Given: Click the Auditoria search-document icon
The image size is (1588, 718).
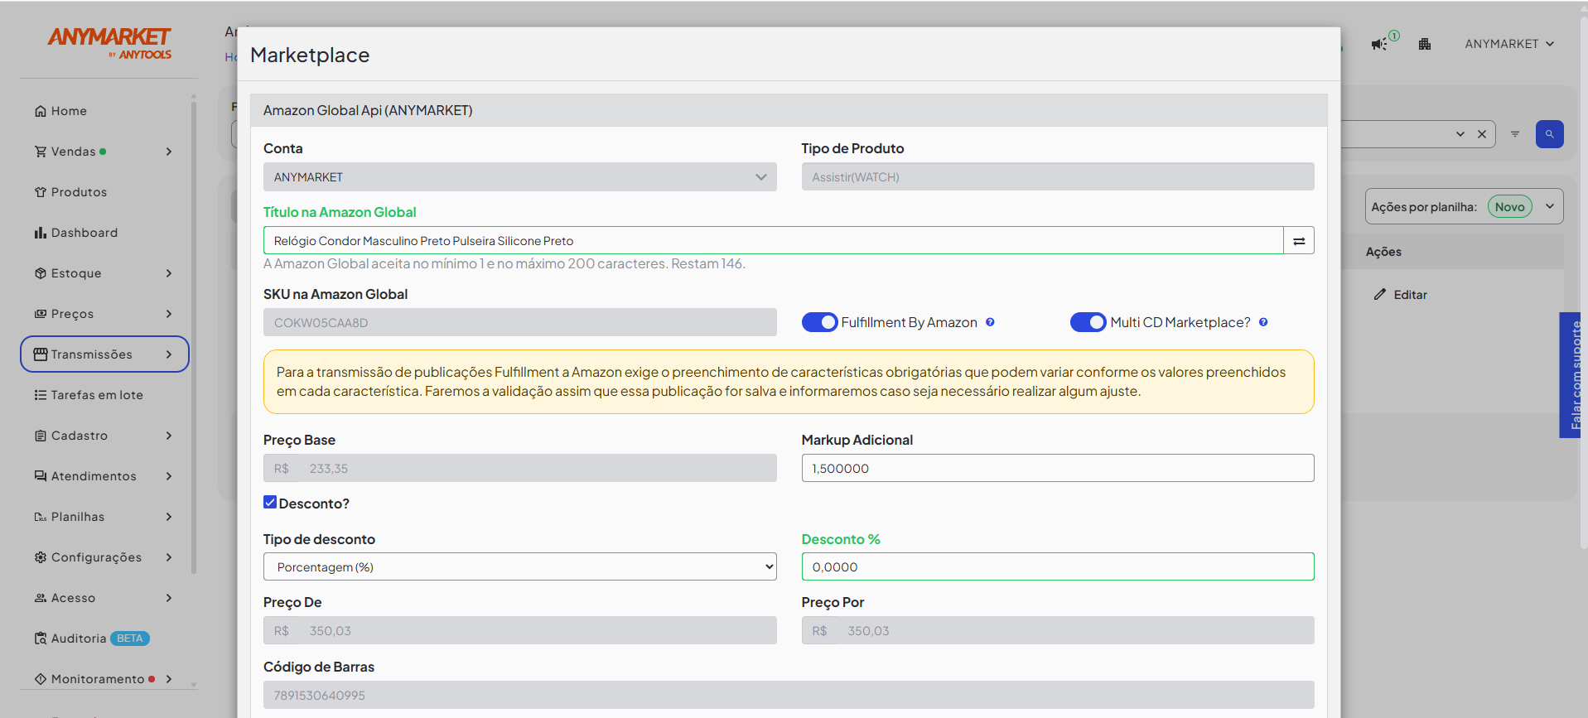Looking at the screenshot, I should [40, 638].
